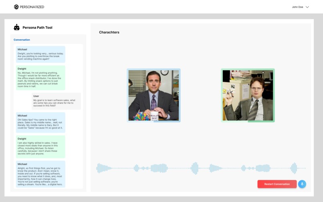
Task: Click the audio waveform visualizer
Action: (x=201, y=168)
